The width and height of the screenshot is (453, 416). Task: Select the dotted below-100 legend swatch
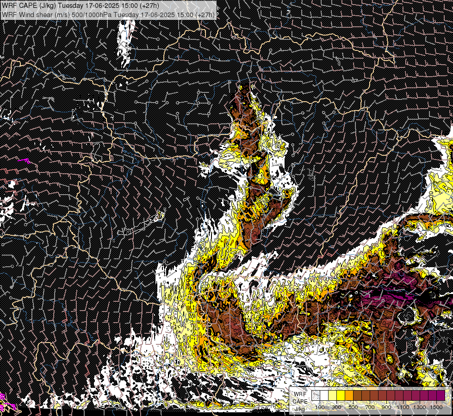click(x=316, y=395)
